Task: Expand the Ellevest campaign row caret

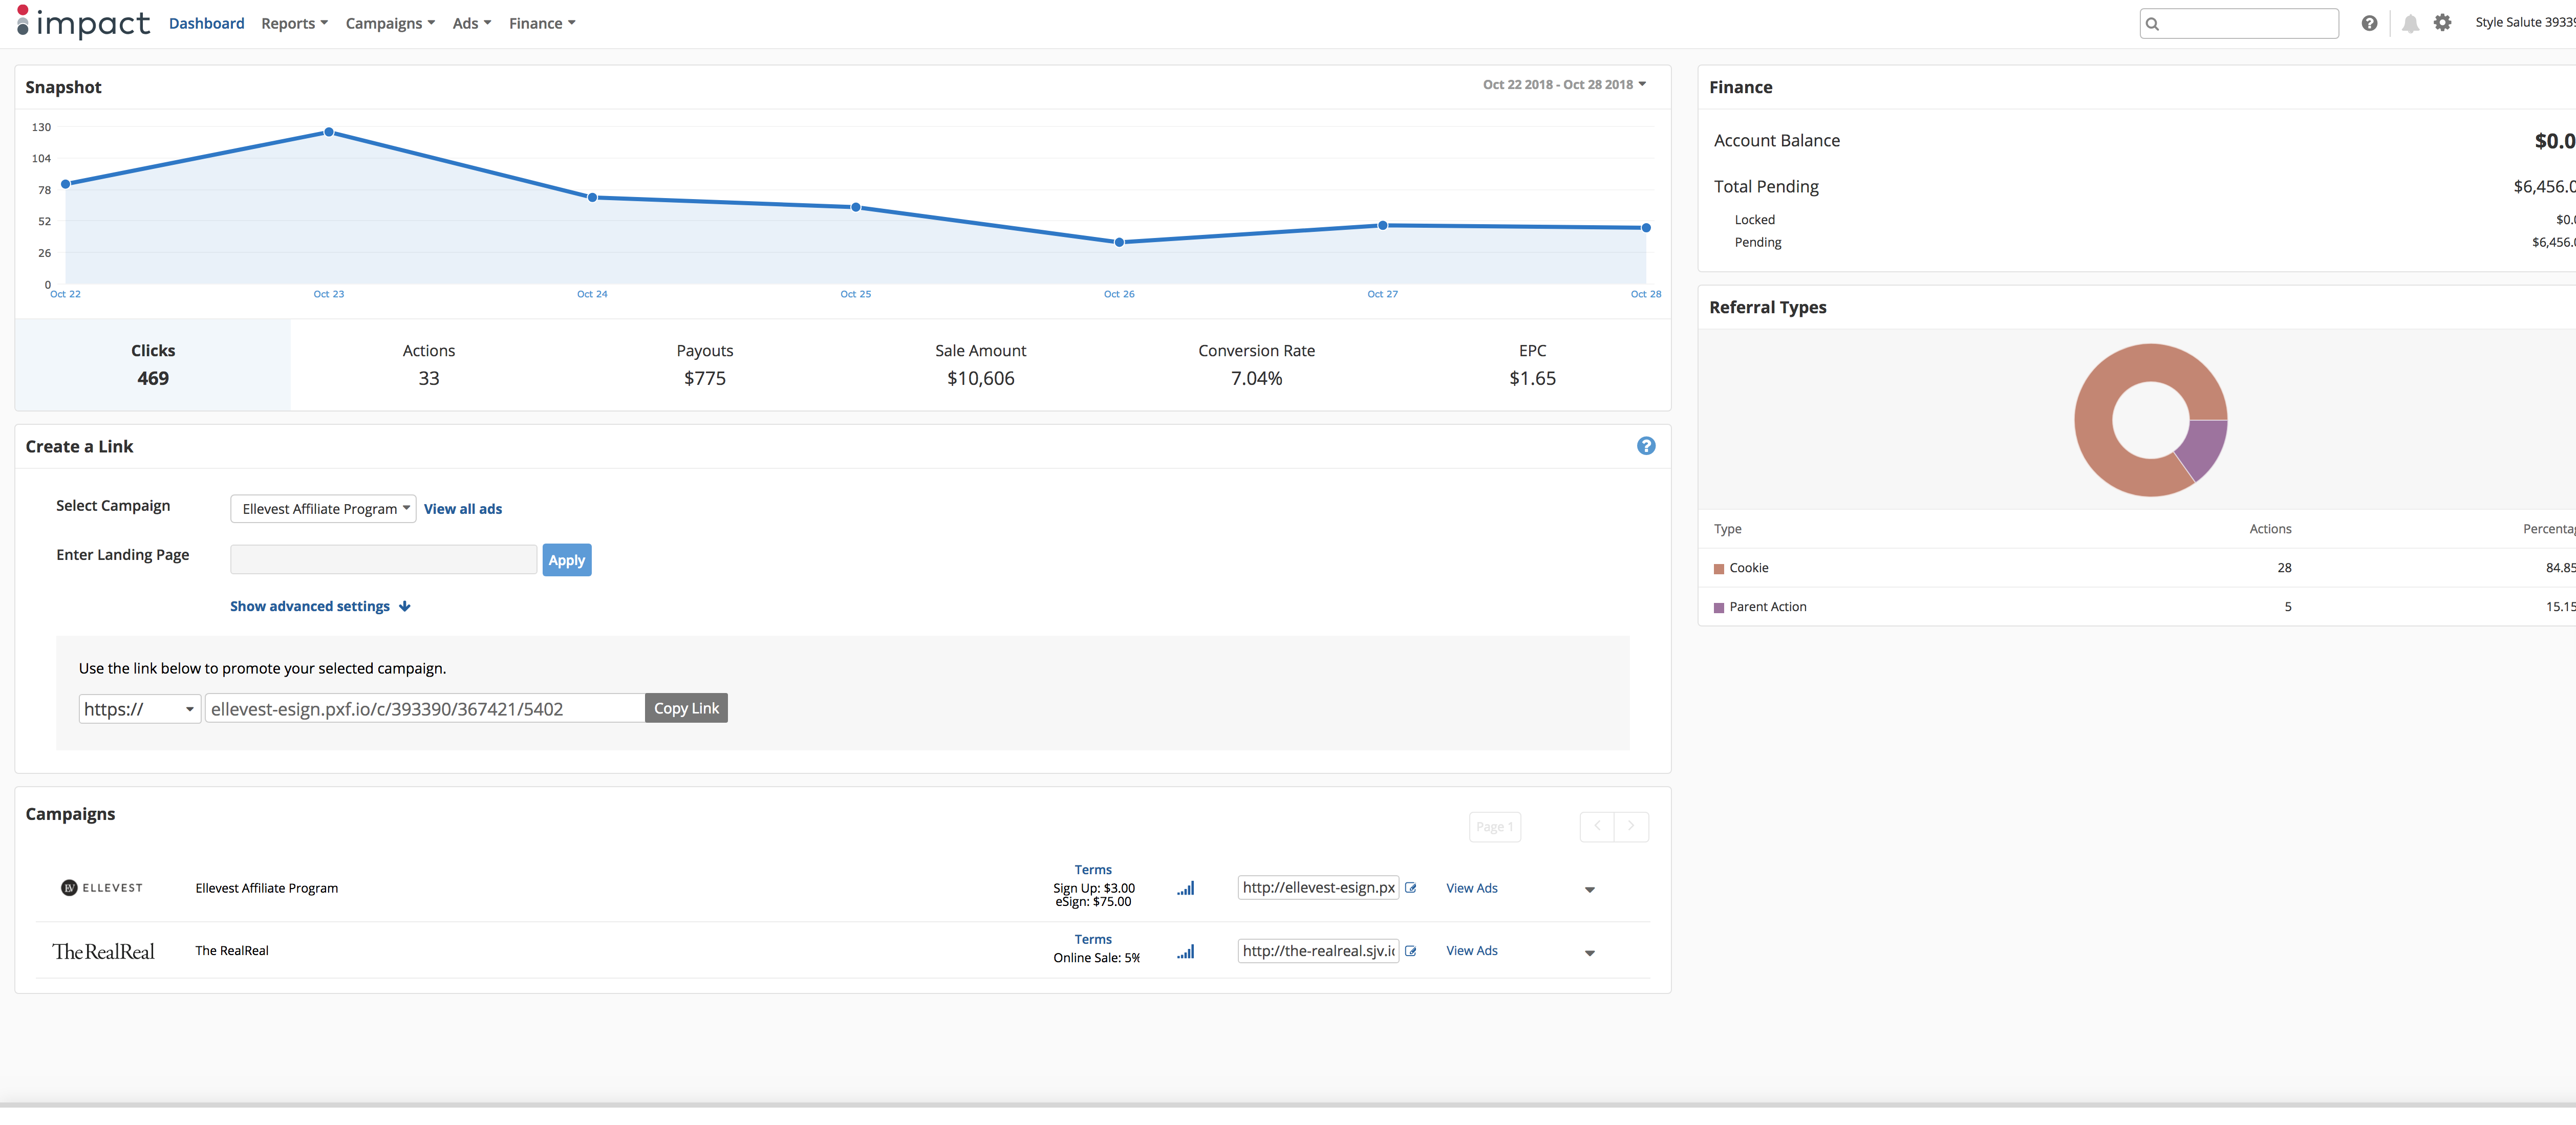Action: pos(1589,889)
